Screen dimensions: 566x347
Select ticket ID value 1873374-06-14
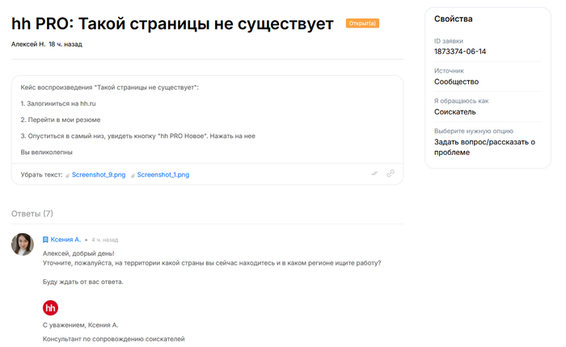click(x=460, y=52)
